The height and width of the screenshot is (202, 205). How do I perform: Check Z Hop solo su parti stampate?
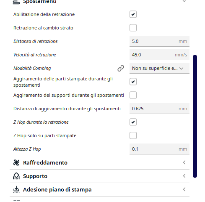pos(133,136)
